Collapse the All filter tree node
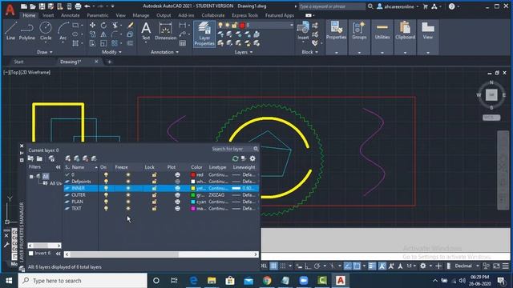Image resolution: width=513 pixels, height=288 pixels. point(31,176)
